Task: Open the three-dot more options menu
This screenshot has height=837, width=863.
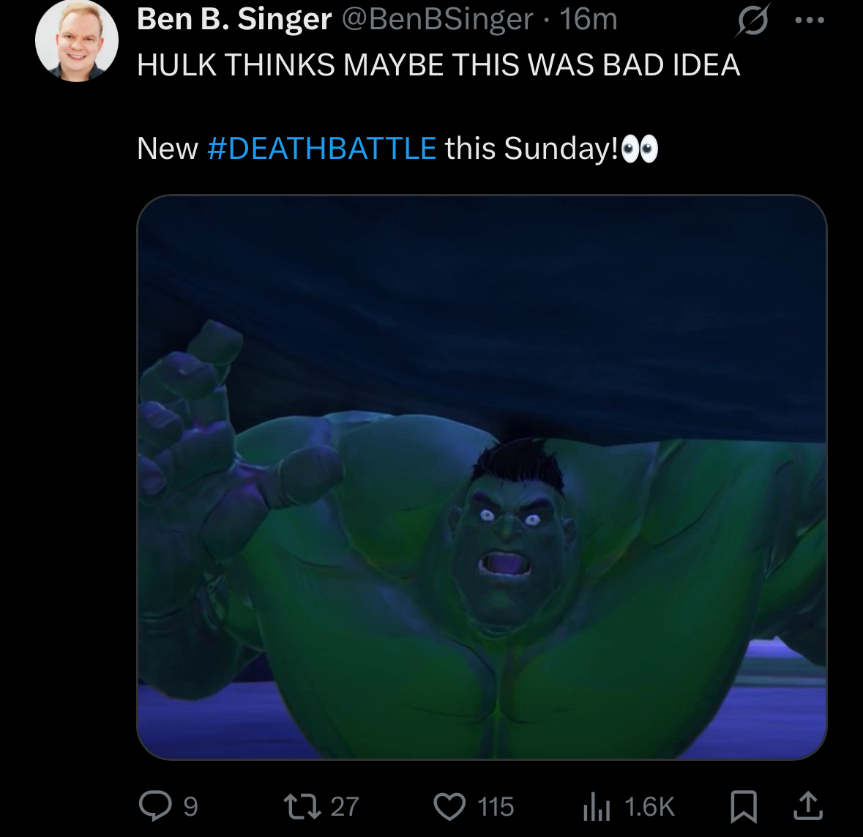Action: click(x=810, y=21)
